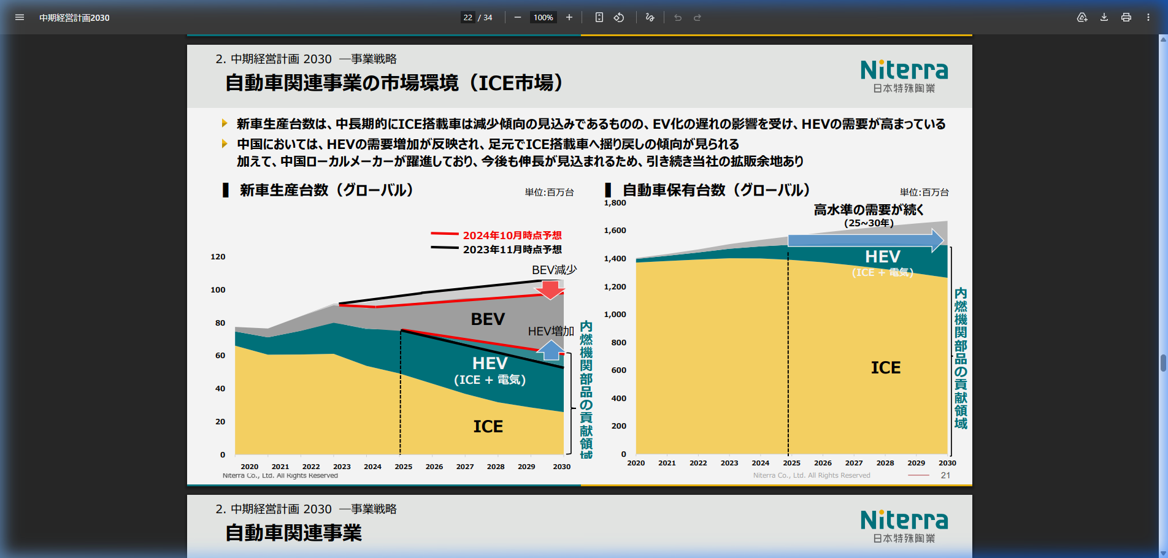The image size is (1168, 558).
Task: Print the document
Action: tap(1126, 17)
